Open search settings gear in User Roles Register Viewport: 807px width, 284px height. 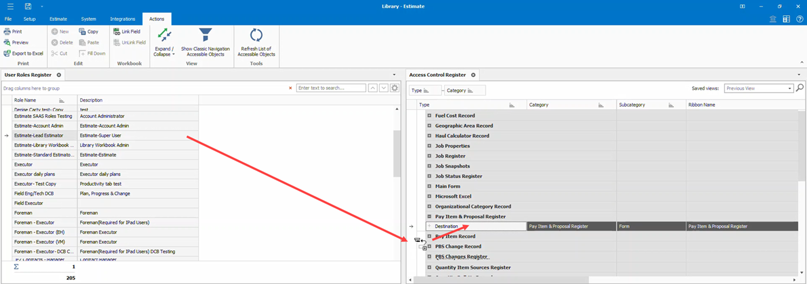395,88
